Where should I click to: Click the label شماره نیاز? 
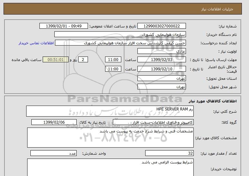228,26
